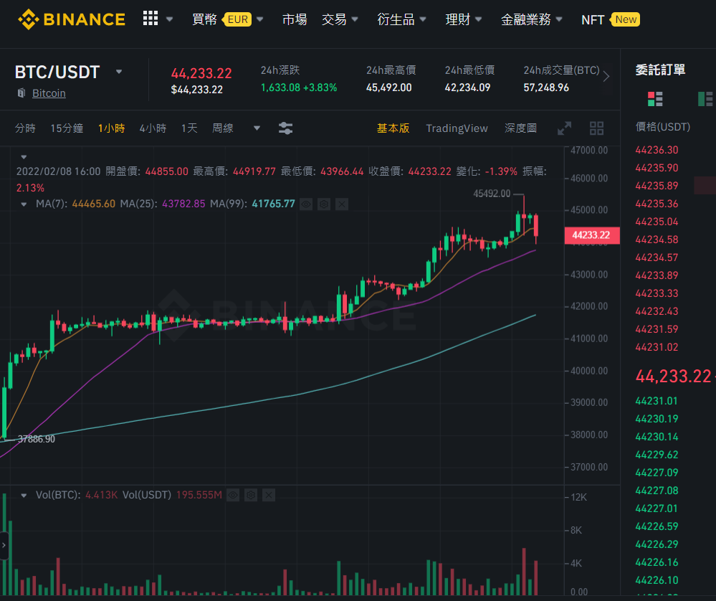Click the 24h volume value 57,248.96
The image size is (716, 601).
546,87
